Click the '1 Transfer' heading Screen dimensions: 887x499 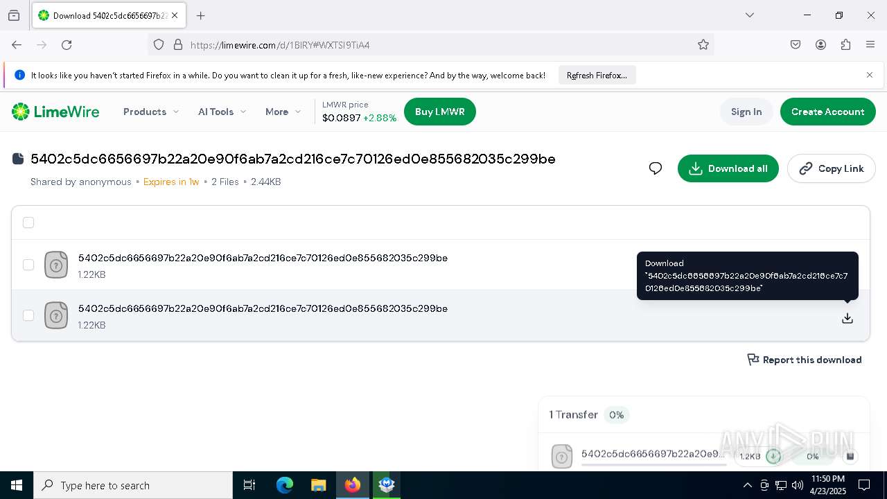tap(574, 414)
